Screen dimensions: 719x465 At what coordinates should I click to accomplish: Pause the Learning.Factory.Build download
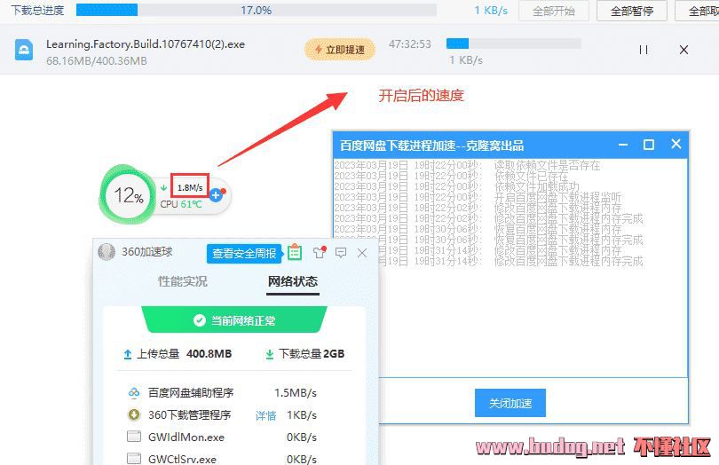coord(644,50)
